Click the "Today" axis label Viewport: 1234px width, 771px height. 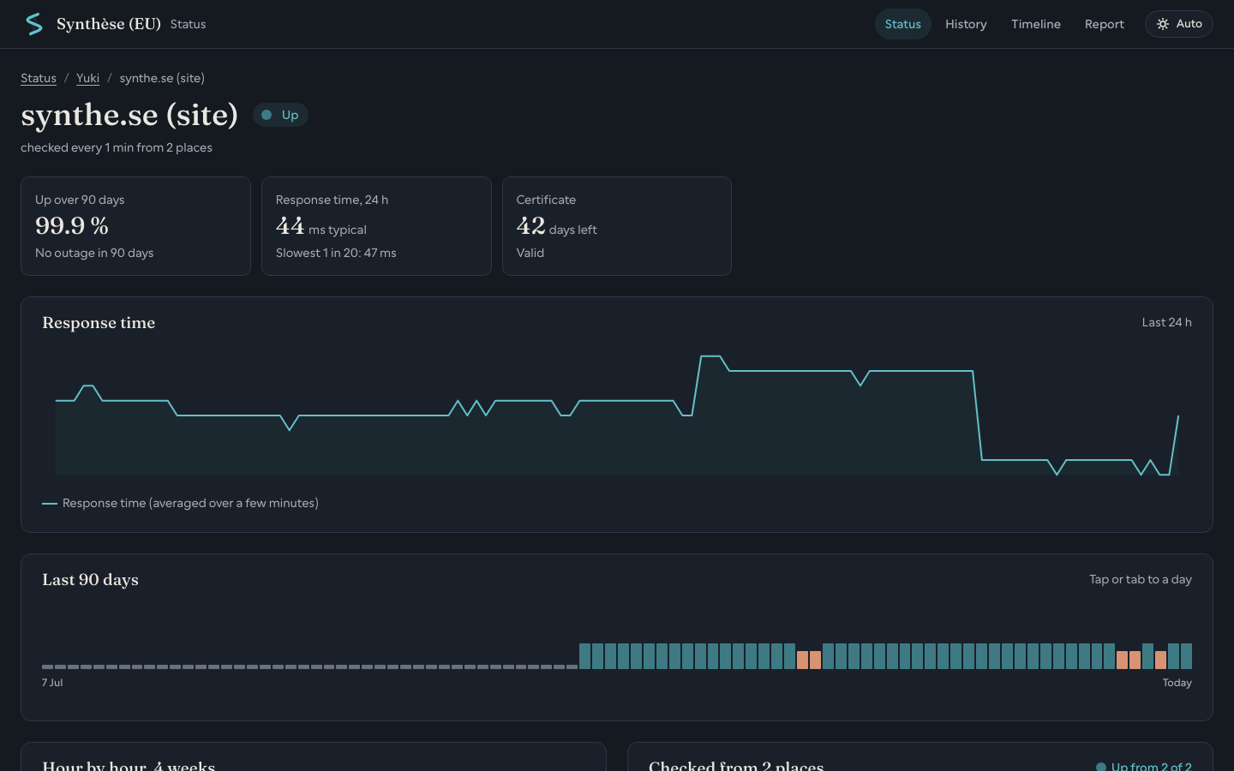(1177, 683)
